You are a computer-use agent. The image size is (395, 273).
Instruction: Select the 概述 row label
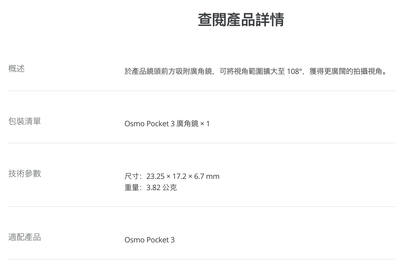pos(16,69)
